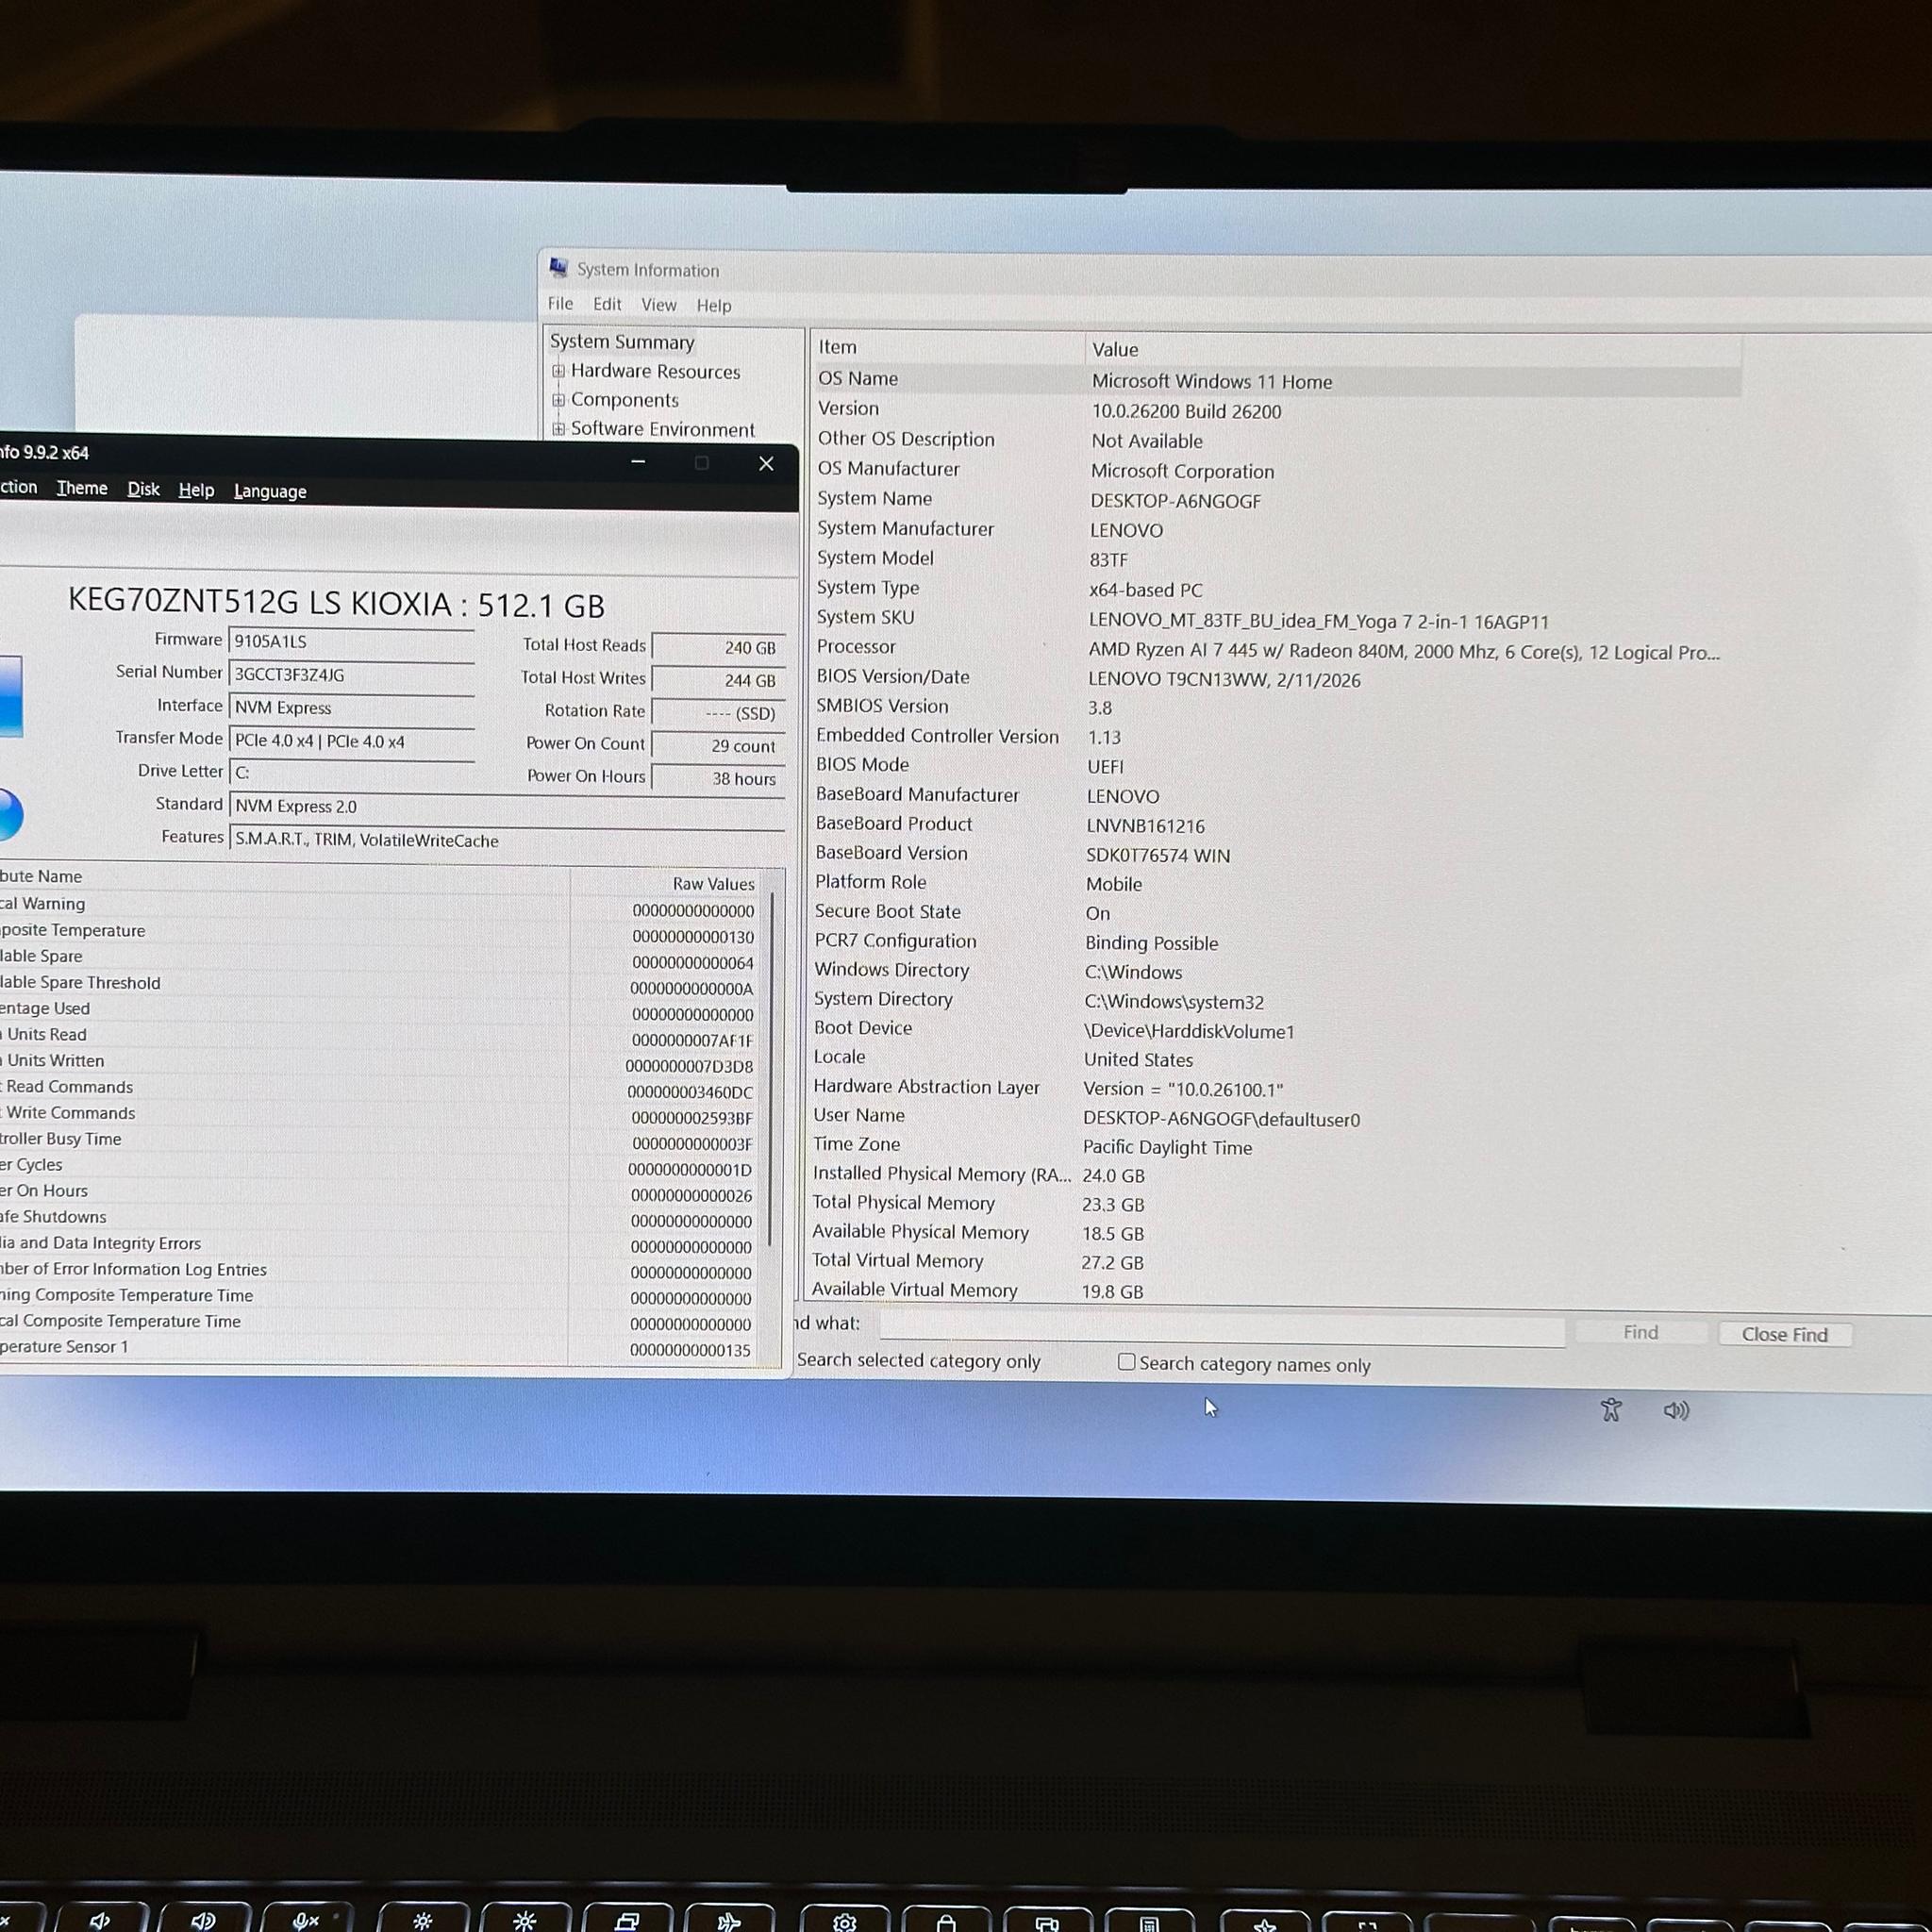Select the System Manufacturer row
Image resolution: width=1932 pixels, height=1932 pixels.
1276,529
